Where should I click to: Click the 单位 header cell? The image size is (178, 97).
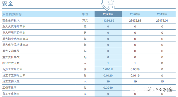85,14
